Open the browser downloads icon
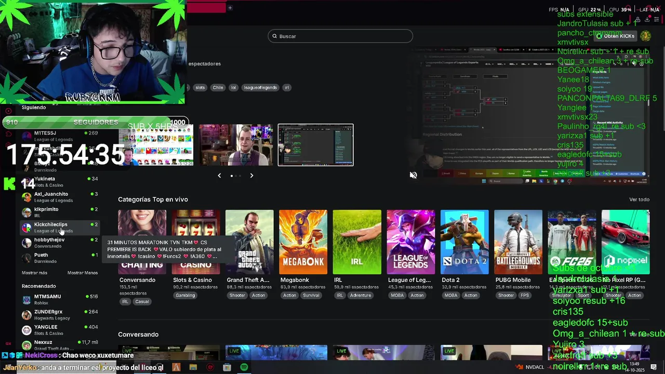The width and height of the screenshot is (665, 374). [x=647, y=20]
